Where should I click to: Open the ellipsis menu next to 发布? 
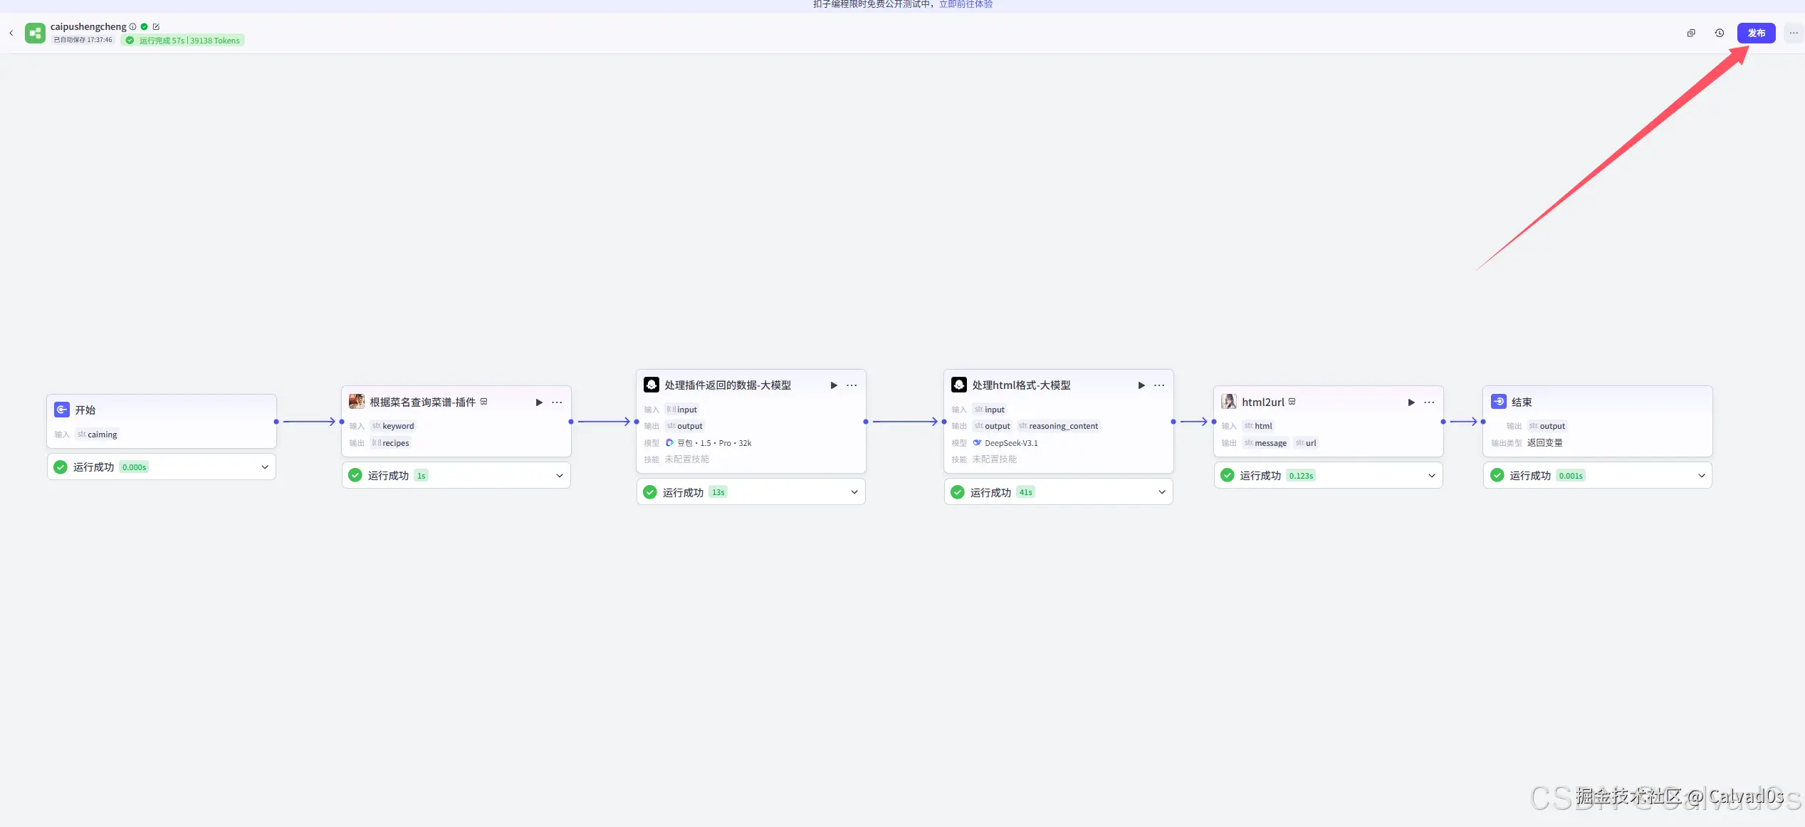tap(1794, 33)
